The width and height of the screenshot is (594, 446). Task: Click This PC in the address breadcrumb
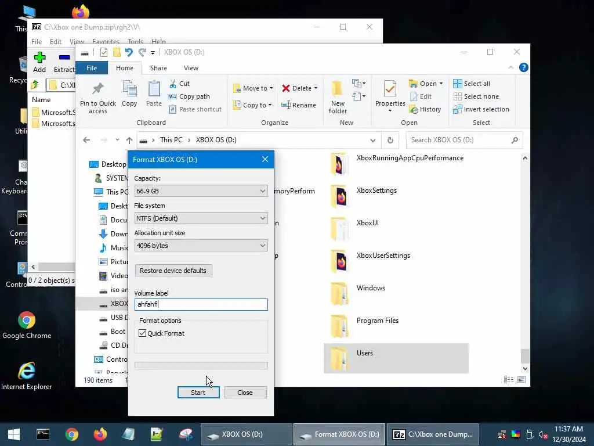click(x=171, y=140)
